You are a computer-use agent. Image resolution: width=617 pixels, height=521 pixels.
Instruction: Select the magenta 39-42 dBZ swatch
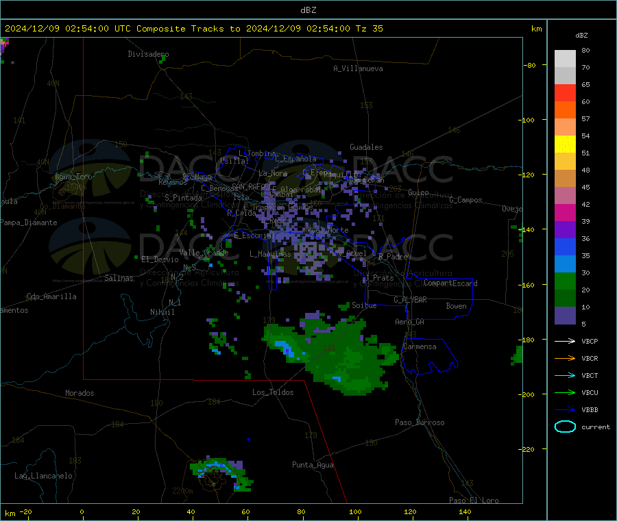click(x=565, y=212)
